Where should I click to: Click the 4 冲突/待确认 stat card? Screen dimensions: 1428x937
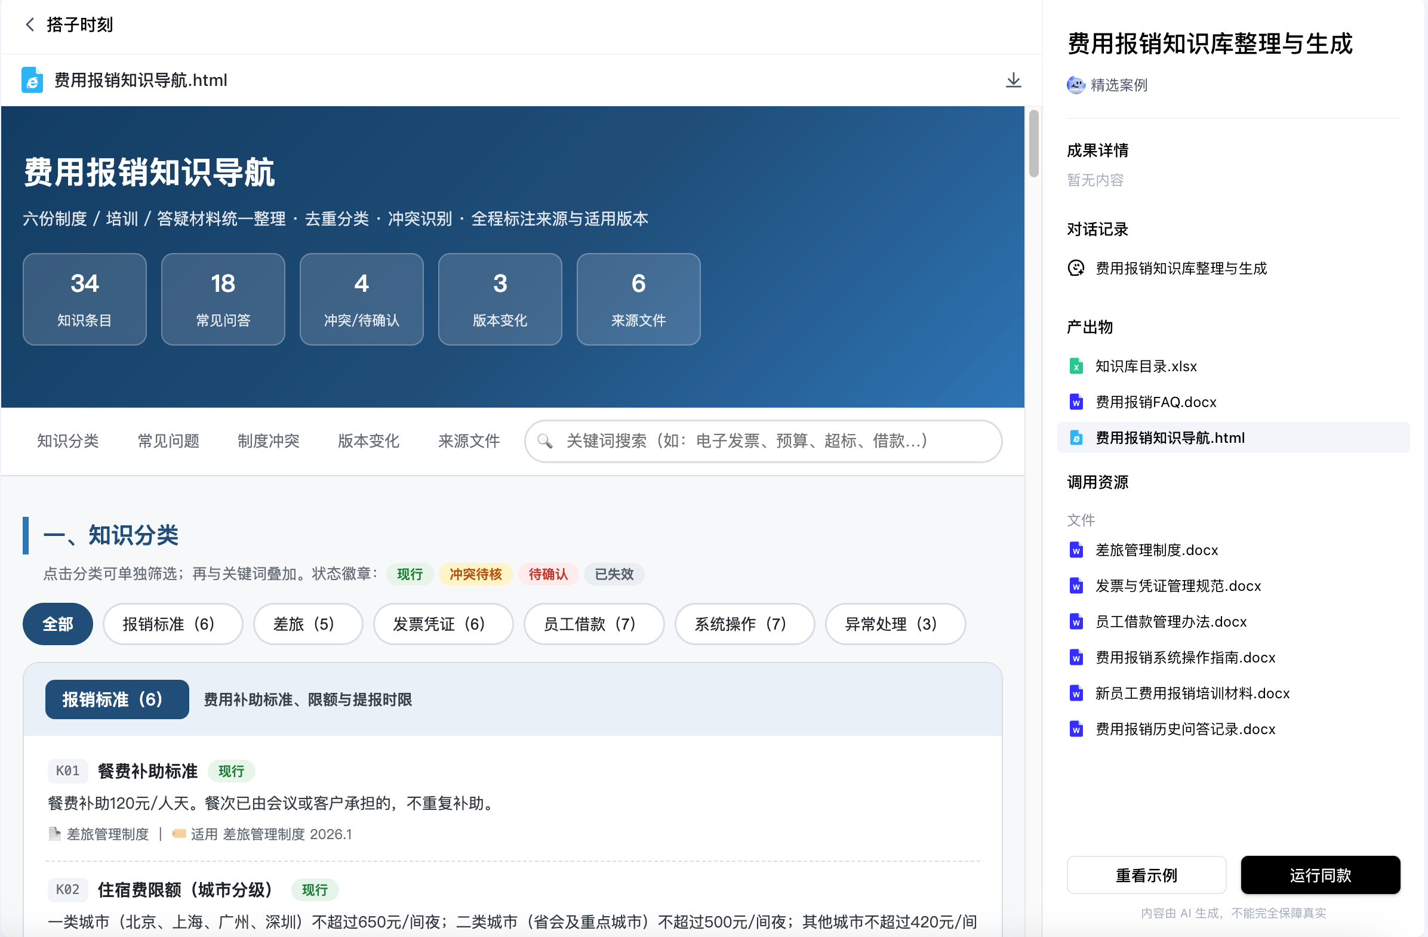(362, 300)
